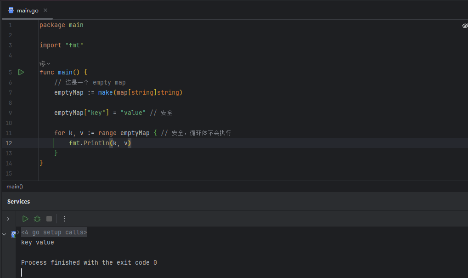Start debugging with the bug icon

[37, 219]
